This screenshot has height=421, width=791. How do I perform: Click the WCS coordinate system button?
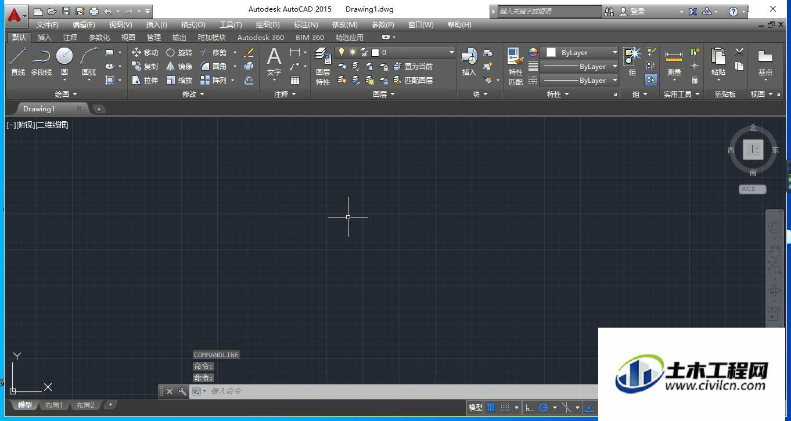(753, 189)
